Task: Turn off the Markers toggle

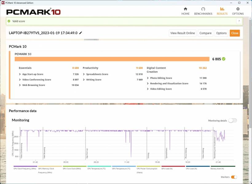Action: (234, 177)
